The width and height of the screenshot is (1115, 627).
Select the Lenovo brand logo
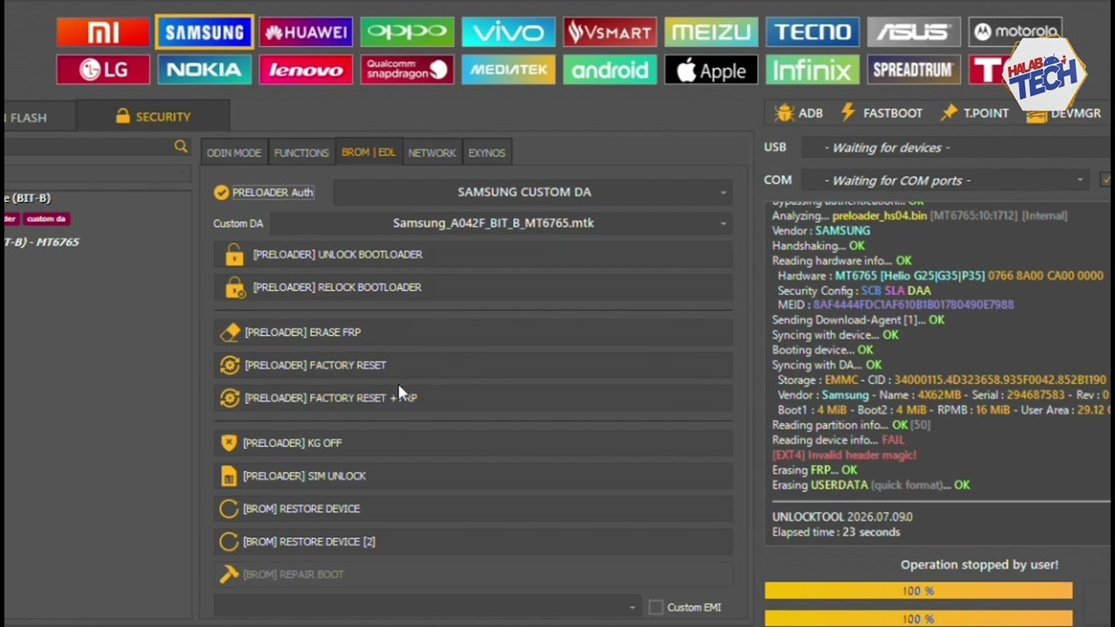306,70
